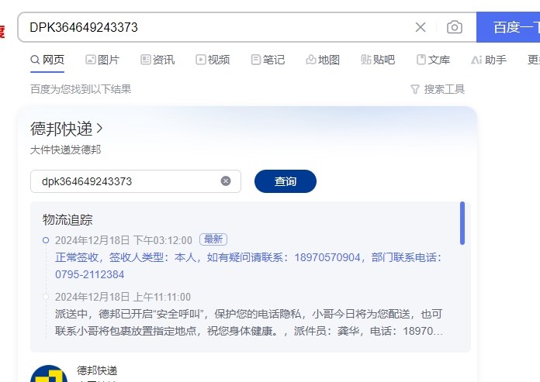Image resolution: width=540 pixels, height=382 pixels.
Task: Open the 德邦快递 result name below the tracker
Action: pyautogui.click(x=97, y=370)
